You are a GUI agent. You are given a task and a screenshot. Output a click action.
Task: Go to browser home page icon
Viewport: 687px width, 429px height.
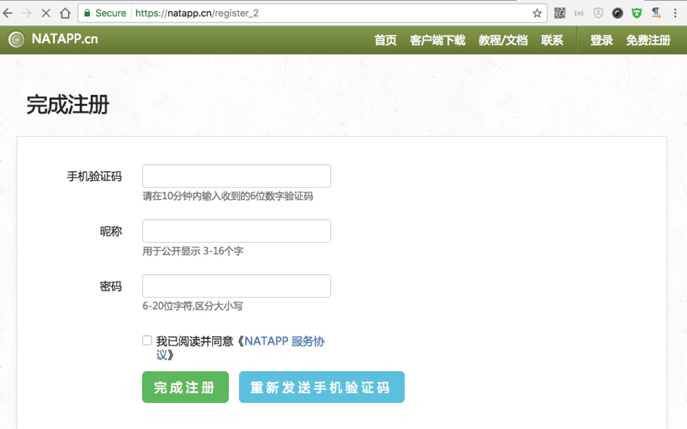pyautogui.click(x=65, y=13)
